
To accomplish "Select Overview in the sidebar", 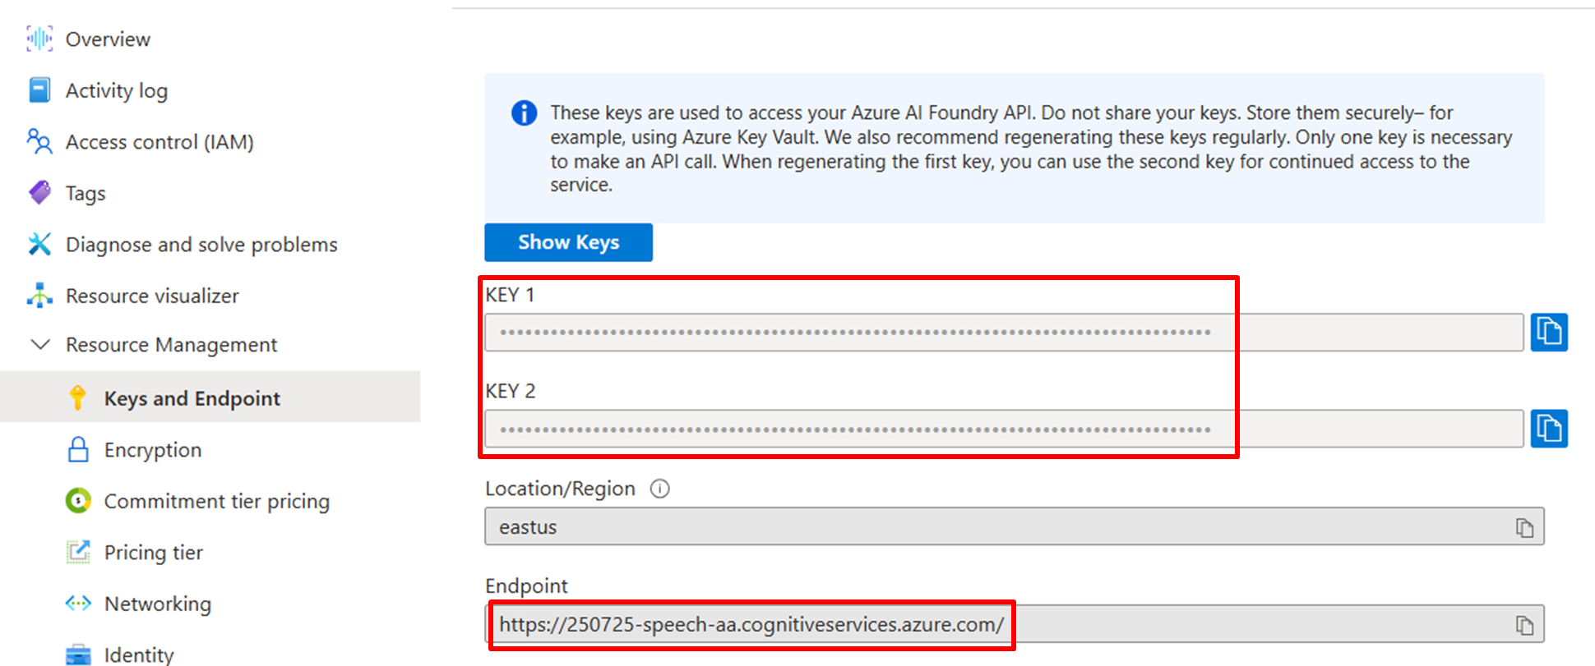I will [107, 39].
